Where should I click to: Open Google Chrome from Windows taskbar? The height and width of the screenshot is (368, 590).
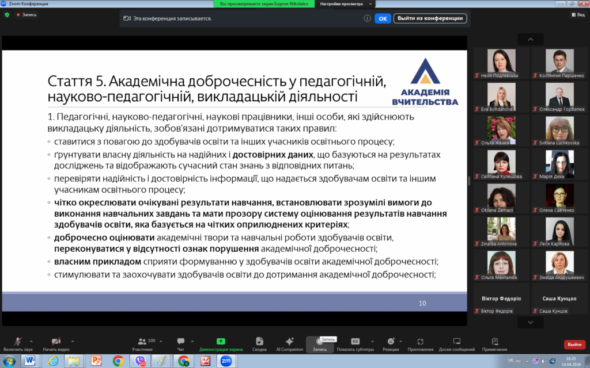[118, 361]
